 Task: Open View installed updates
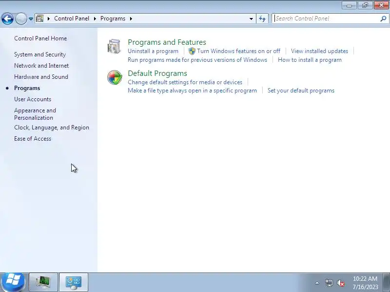pyautogui.click(x=319, y=51)
